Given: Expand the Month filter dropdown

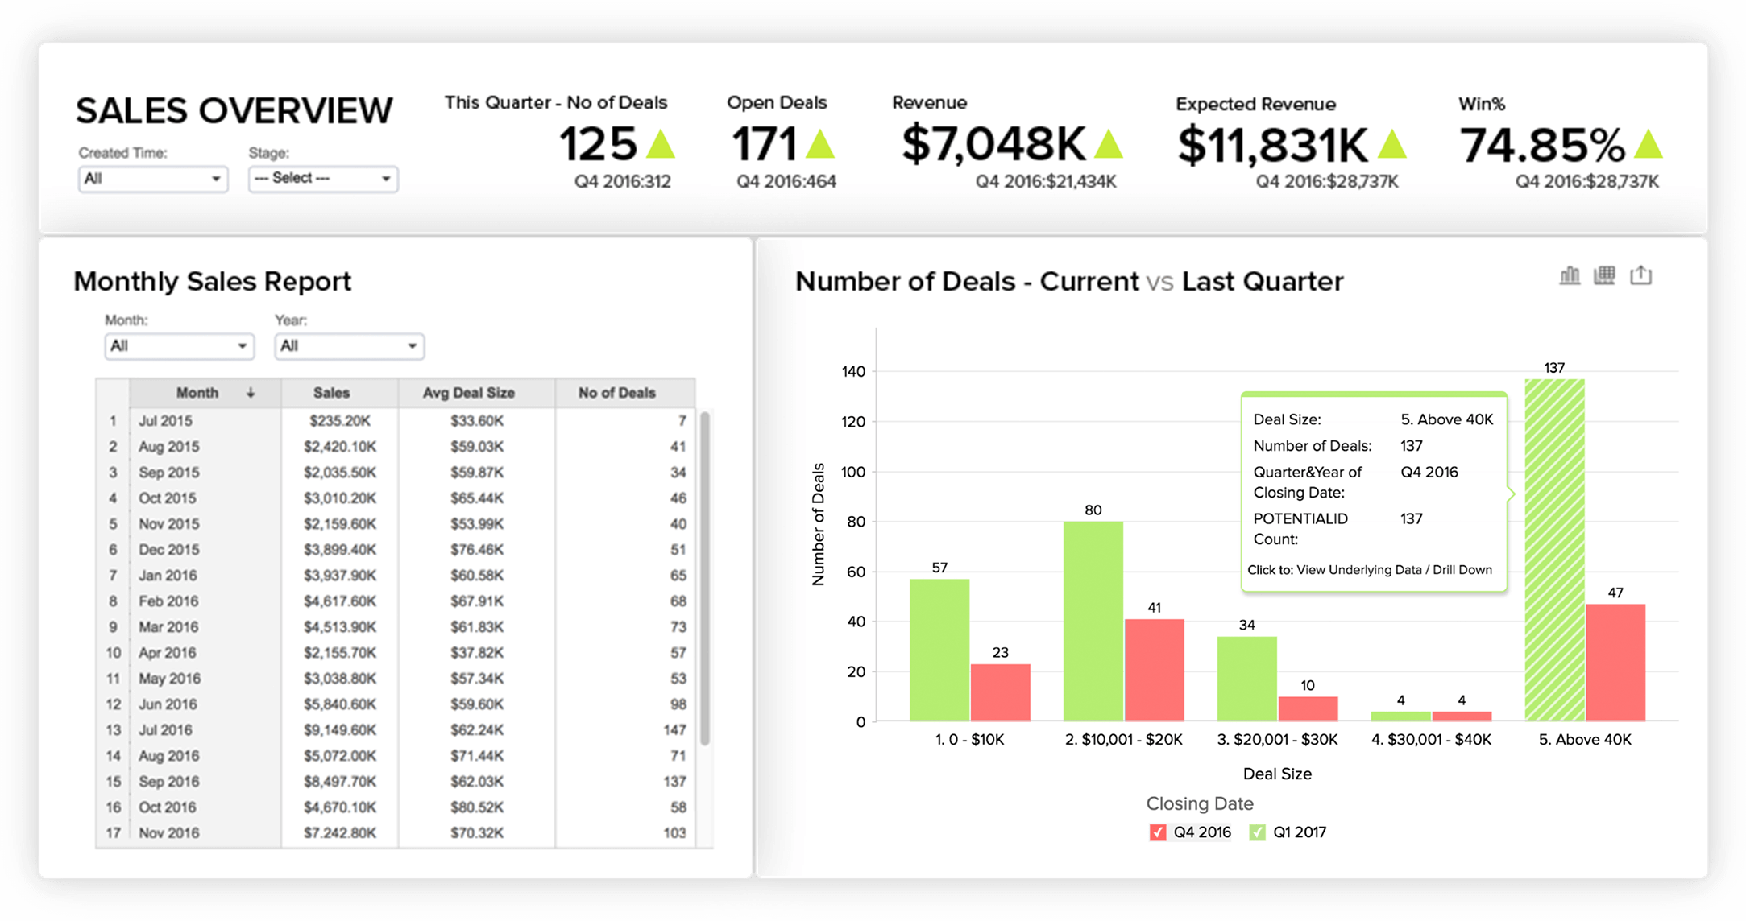Looking at the screenshot, I should point(179,346).
